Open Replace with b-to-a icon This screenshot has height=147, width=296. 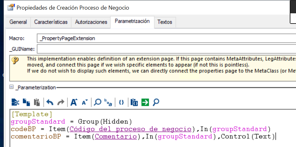click(x=108, y=102)
